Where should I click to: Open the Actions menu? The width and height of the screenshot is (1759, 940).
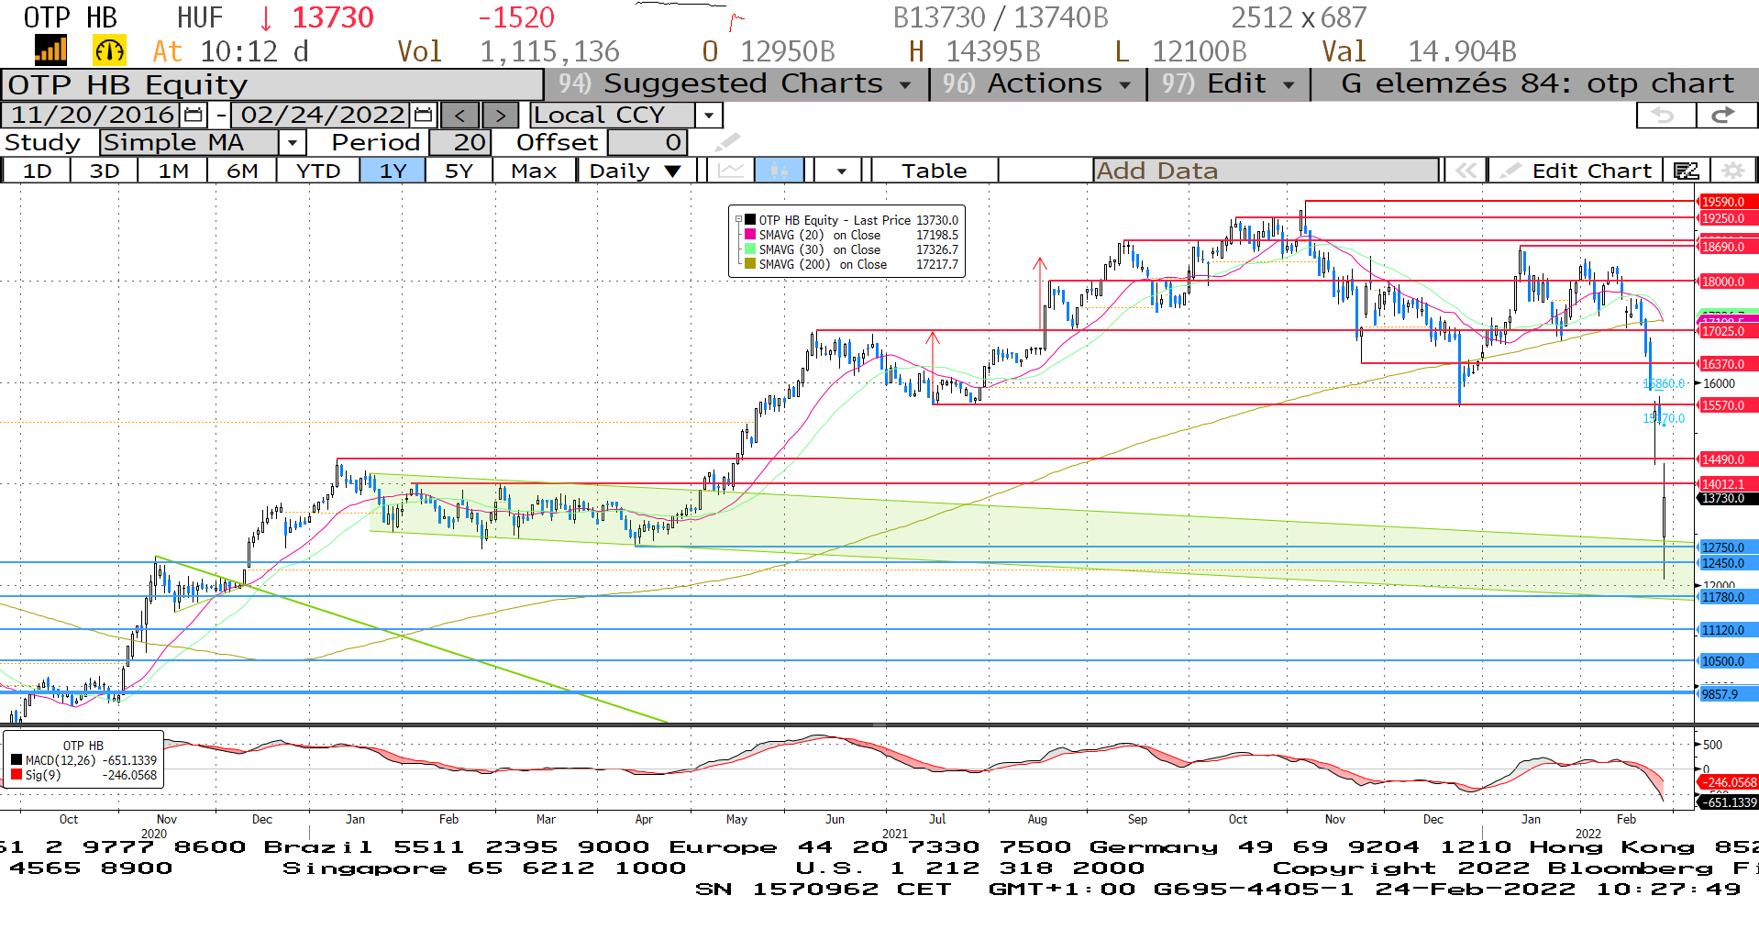tap(1037, 83)
